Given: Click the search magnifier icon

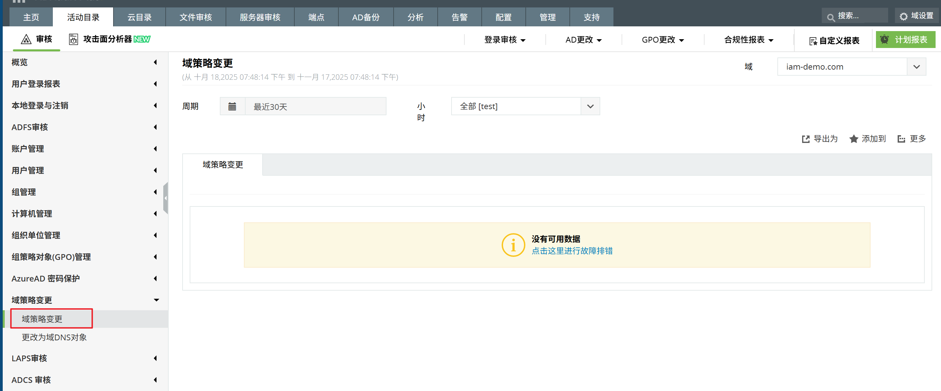Looking at the screenshot, I should pos(831,17).
